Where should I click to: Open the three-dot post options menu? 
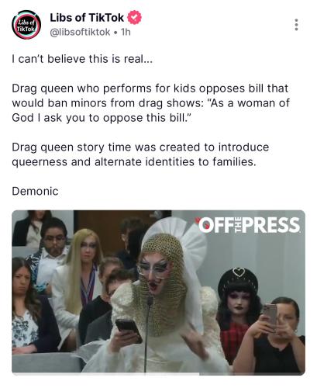pyautogui.click(x=296, y=25)
